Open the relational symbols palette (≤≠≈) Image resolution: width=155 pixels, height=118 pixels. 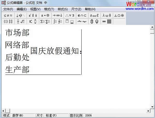pos(8,15)
